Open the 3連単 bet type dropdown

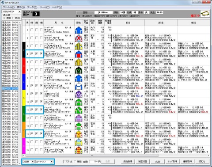click(x=33, y=162)
